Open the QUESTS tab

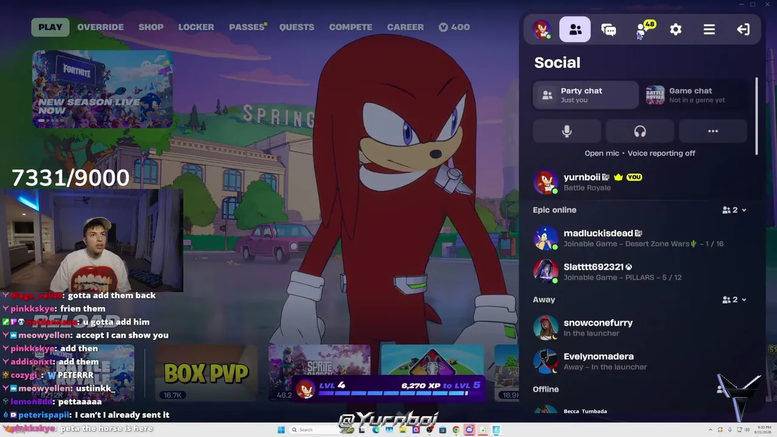tap(297, 27)
